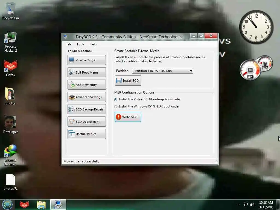Open the Tools menu
This screenshot has height=210, width=280.
[x=80, y=44]
